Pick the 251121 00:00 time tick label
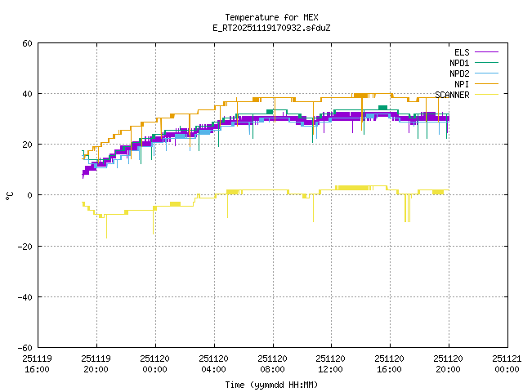Image resolution: width=523 pixels, height=392 pixels. click(507, 363)
